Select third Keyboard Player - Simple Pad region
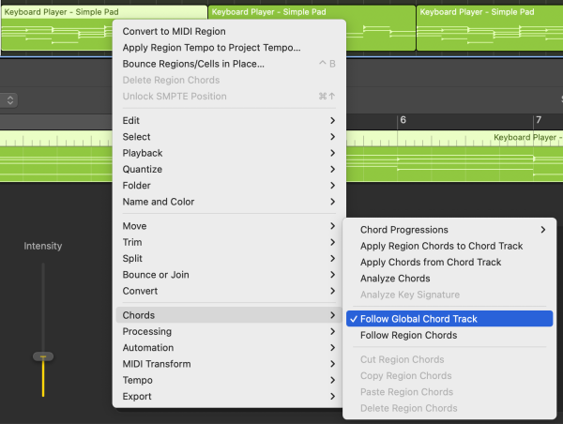The height and width of the screenshot is (424, 563). click(x=490, y=28)
